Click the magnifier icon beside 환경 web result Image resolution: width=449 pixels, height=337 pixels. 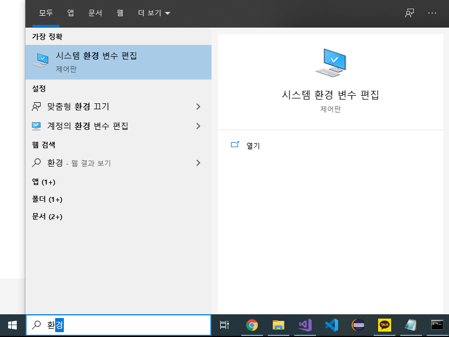pyautogui.click(x=36, y=163)
